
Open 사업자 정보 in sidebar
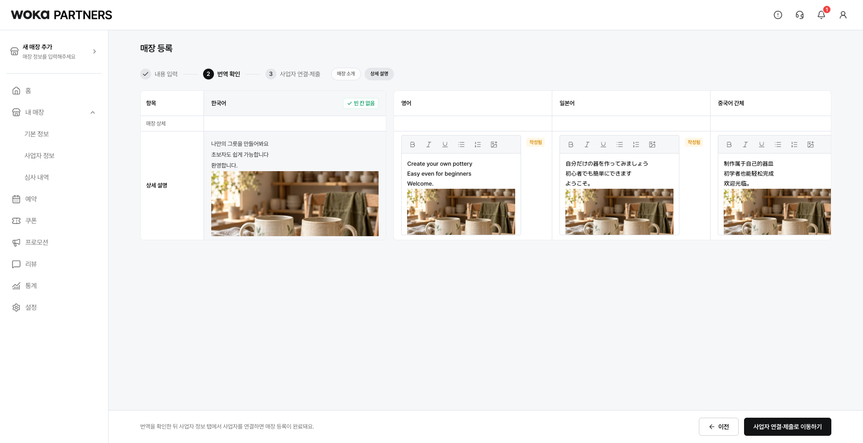coord(39,156)
